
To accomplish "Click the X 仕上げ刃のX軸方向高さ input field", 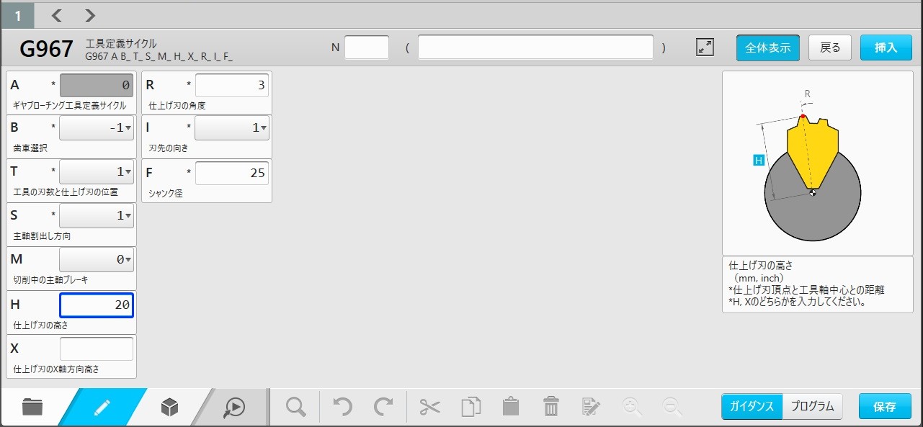I will pyautogui.click(x=97, y=349).
